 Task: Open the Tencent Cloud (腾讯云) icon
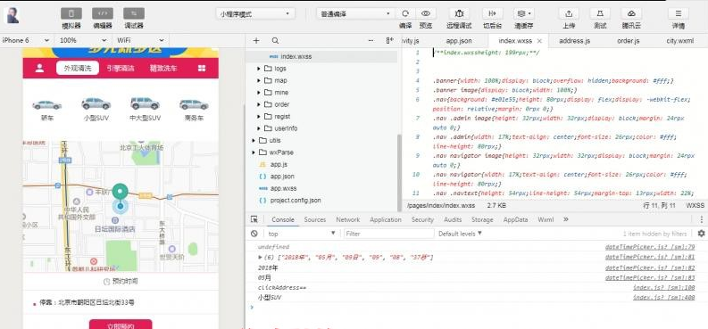(631, 13)
